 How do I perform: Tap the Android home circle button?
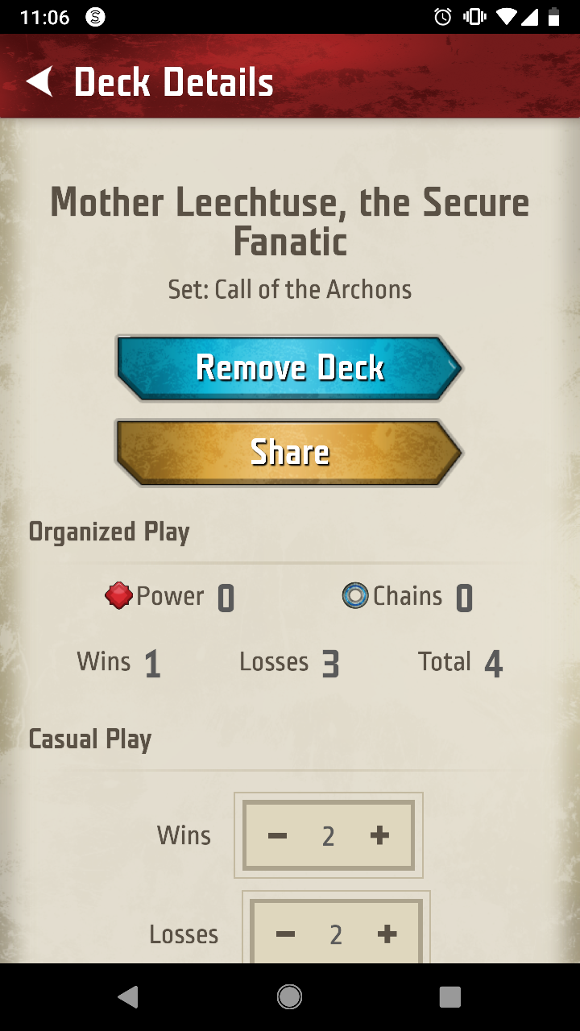pyautogui.click(x=290, y=997)
